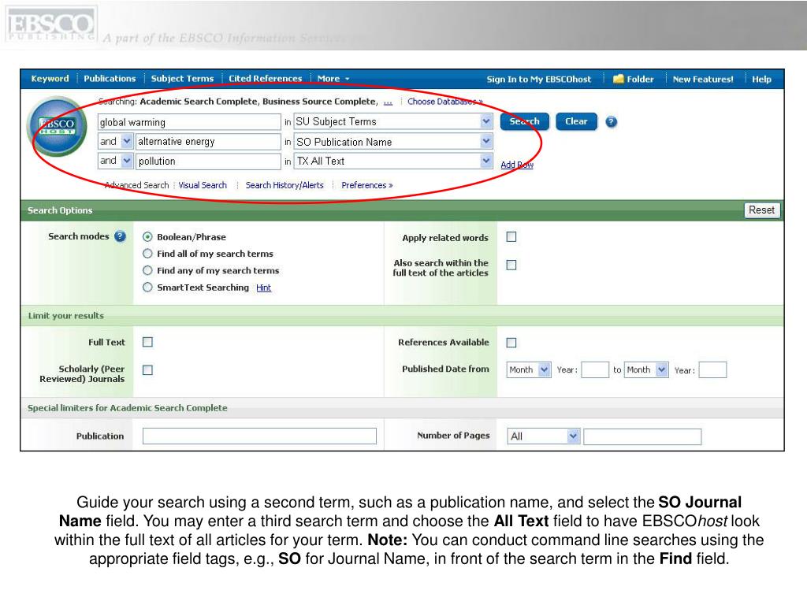
Task: Enable Apply related words checkbox
Action: 511,236
